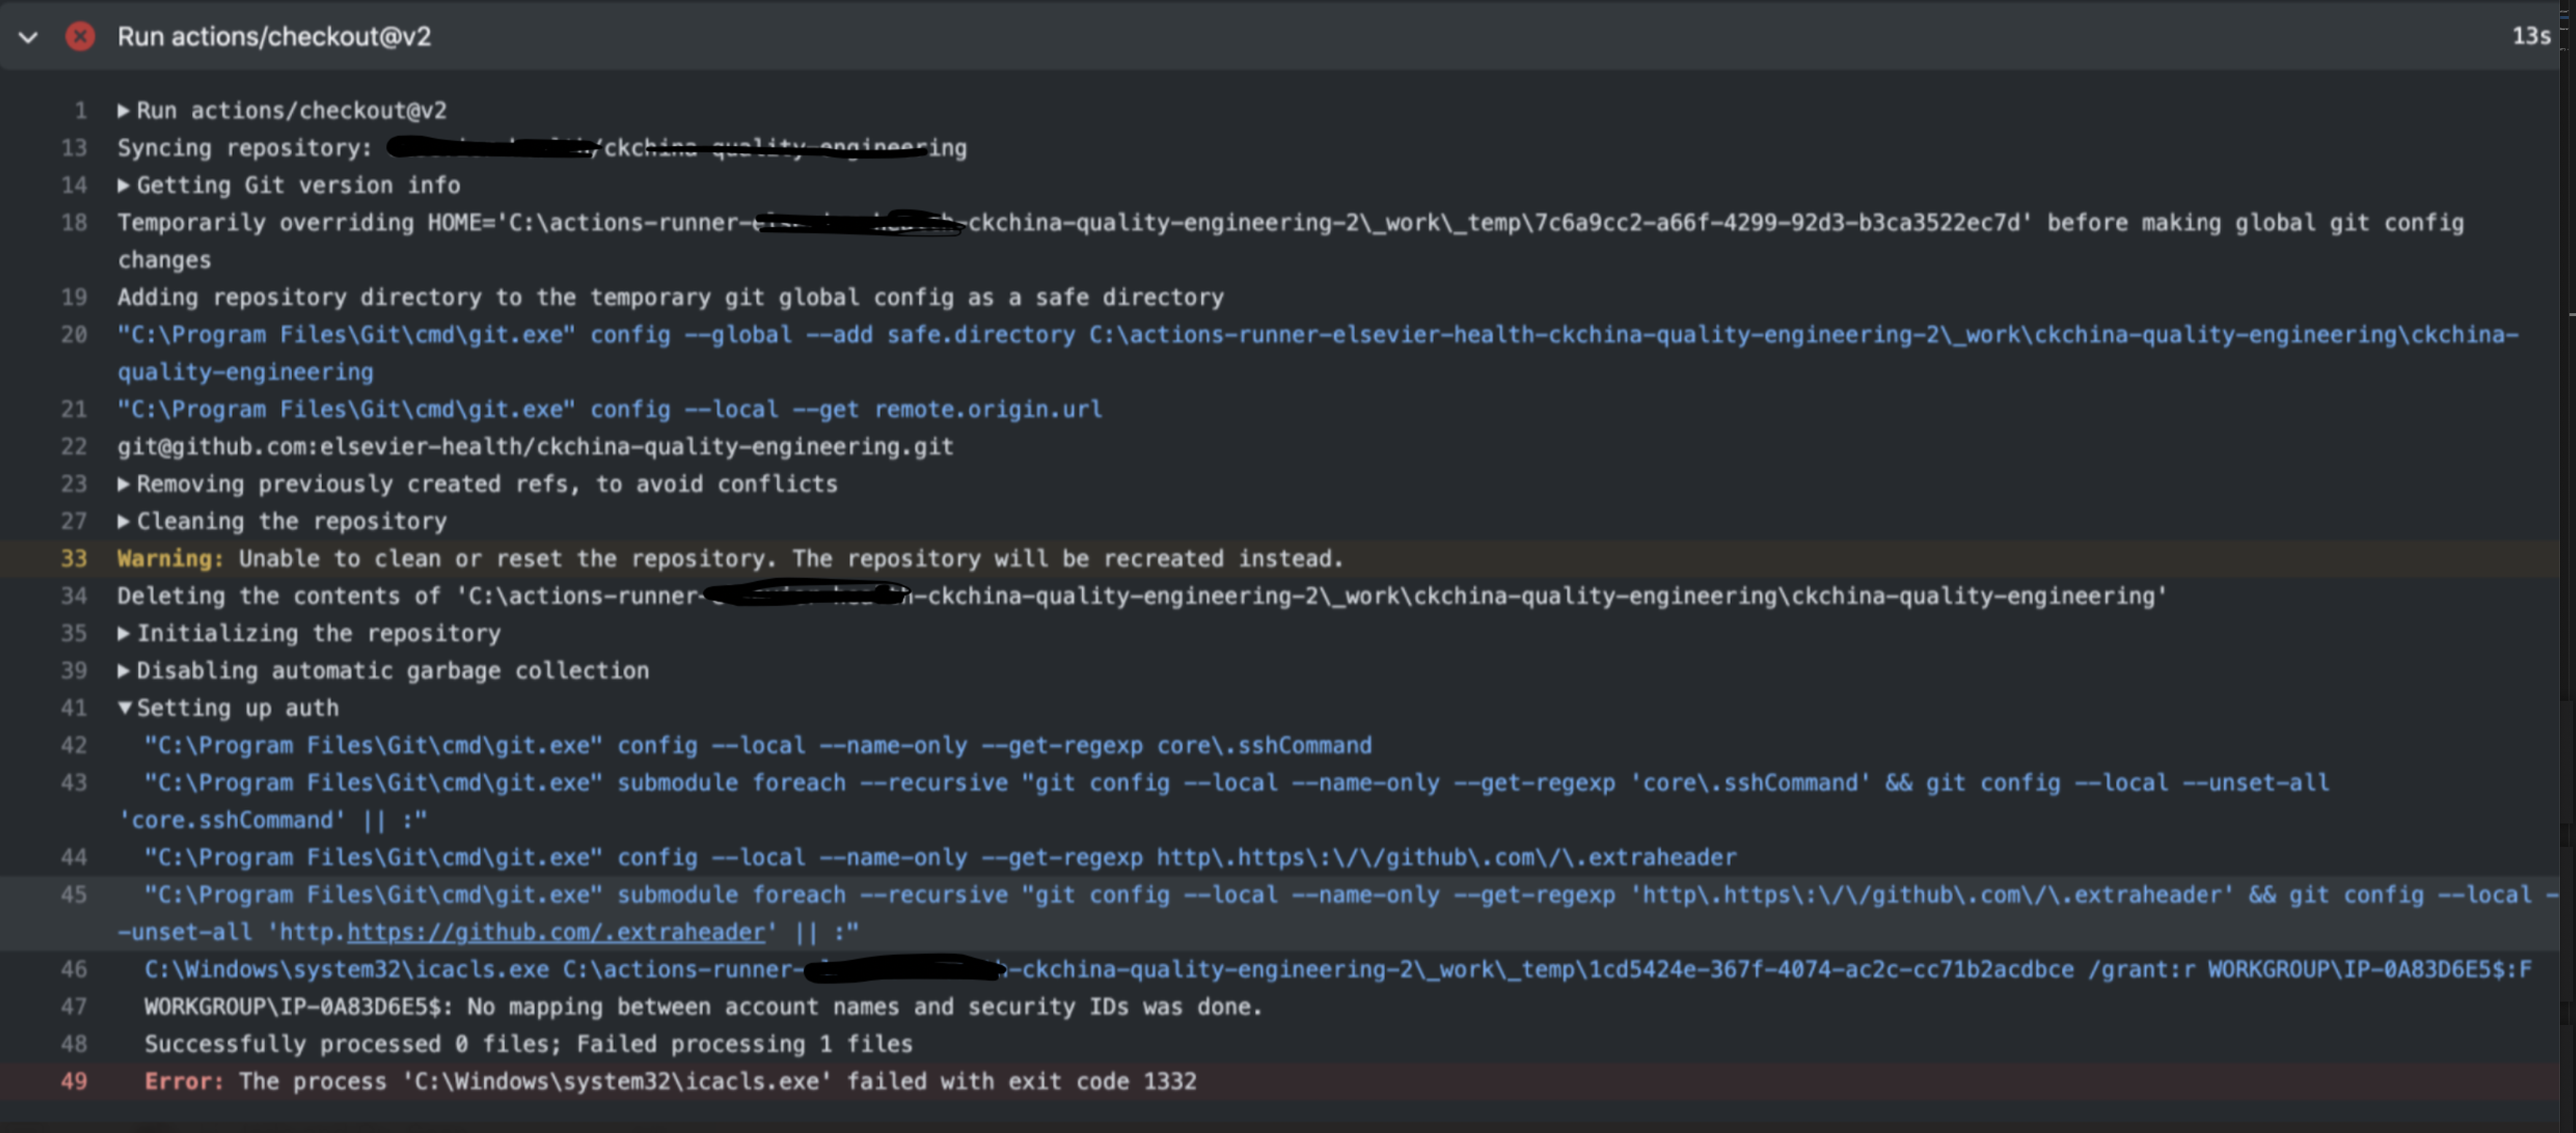Image resolution: width=2576 pixels, height=1133 pixels.
Task: Click line 1 'Run actions/checkout@v2' expander arrow
Action: 126,110
